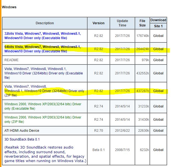Click the Download column header
This screenshot has width=171, height=167.
click(158, 20)
